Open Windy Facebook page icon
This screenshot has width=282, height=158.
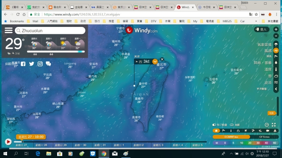point(23,64)
